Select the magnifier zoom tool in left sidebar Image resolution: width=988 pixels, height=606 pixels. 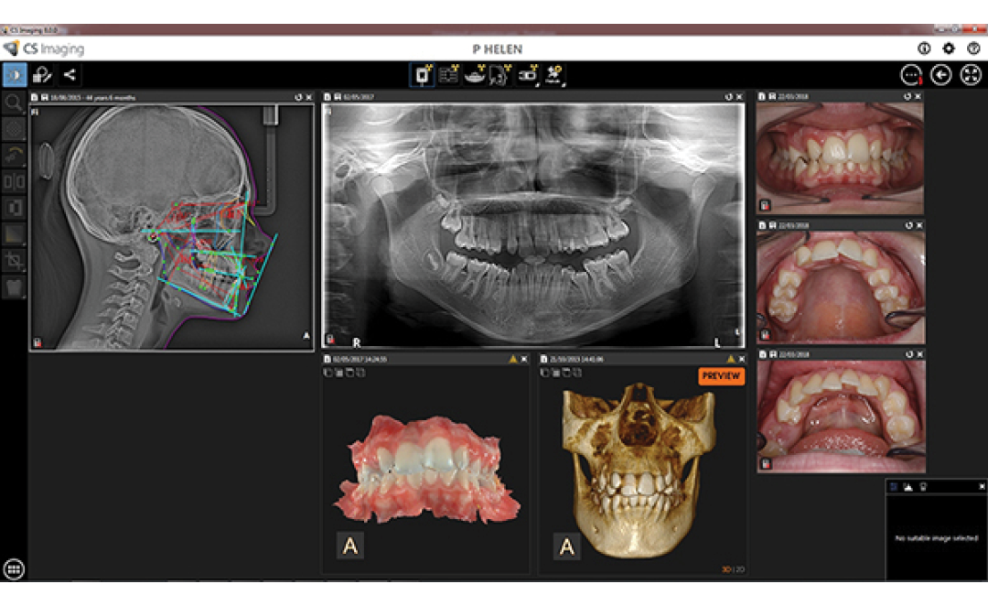coord(14,103)
